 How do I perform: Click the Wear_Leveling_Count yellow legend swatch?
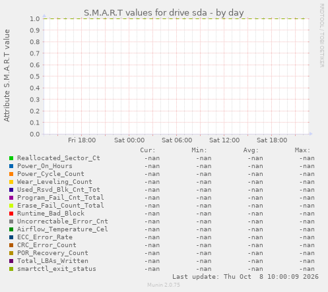[11, 182]
